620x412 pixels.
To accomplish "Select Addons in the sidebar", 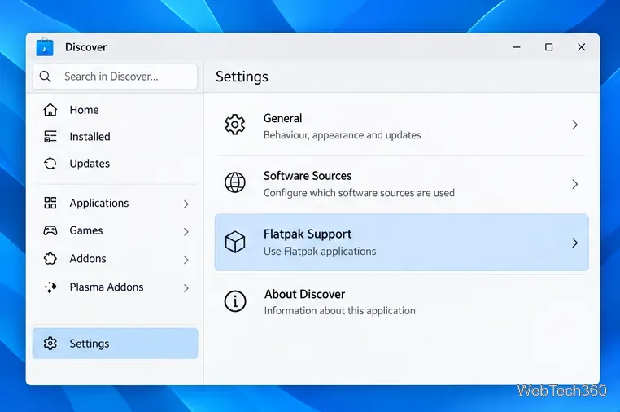I will click(x=115, y=259).
